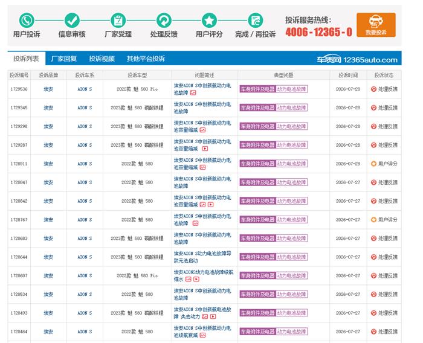The width and height of the screenshot is (423, 343).
Task: Click 埃安 brand link for complaint 1729345
Action: click(48, 107)
